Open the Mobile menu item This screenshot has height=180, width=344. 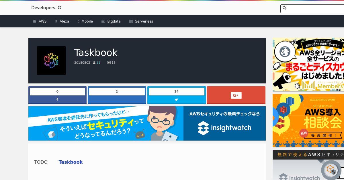87,21
